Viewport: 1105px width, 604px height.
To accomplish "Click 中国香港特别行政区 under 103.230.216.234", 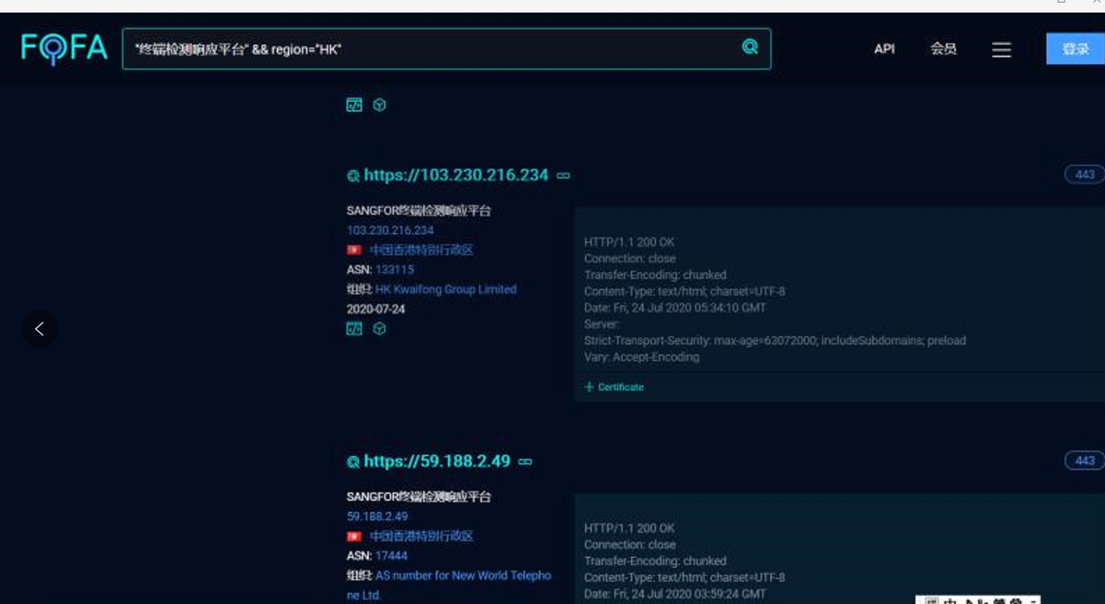I will (x=421, y=250).
